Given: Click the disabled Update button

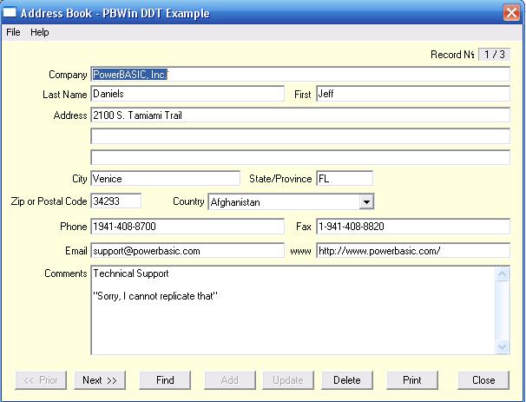Looking at the screenshot, I should click(288, 380).
